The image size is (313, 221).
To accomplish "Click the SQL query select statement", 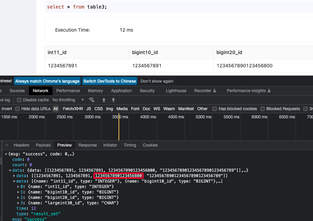I will click(x=77, y=7).
